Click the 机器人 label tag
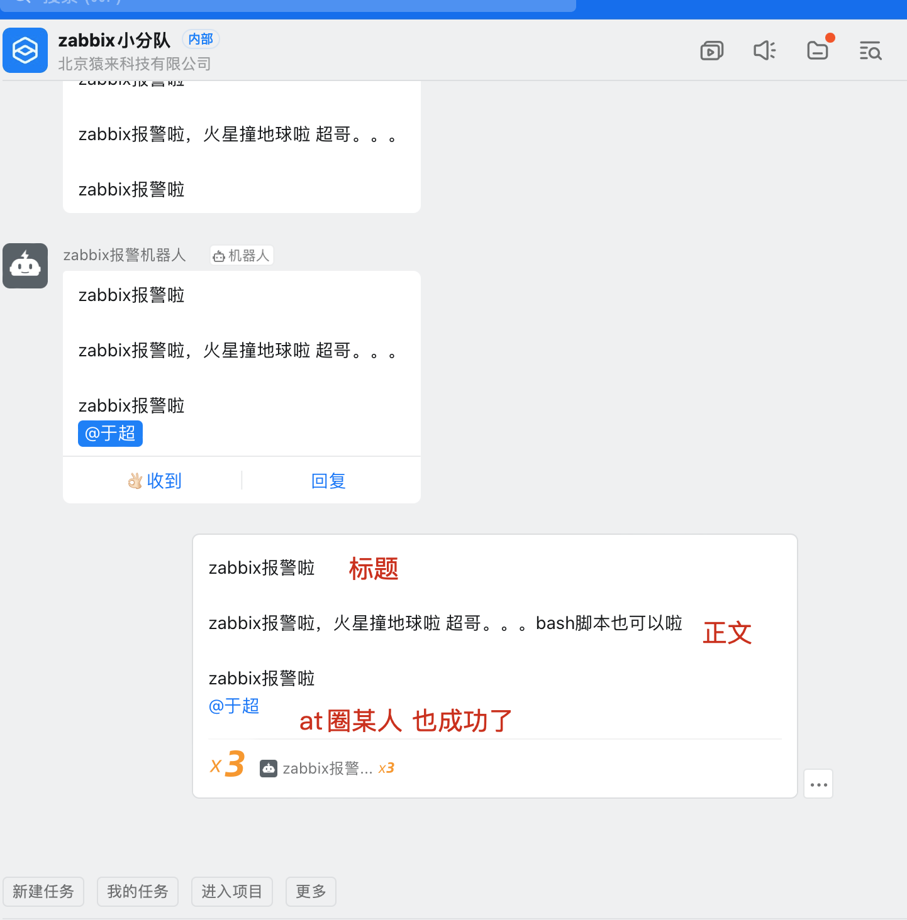 242,256
